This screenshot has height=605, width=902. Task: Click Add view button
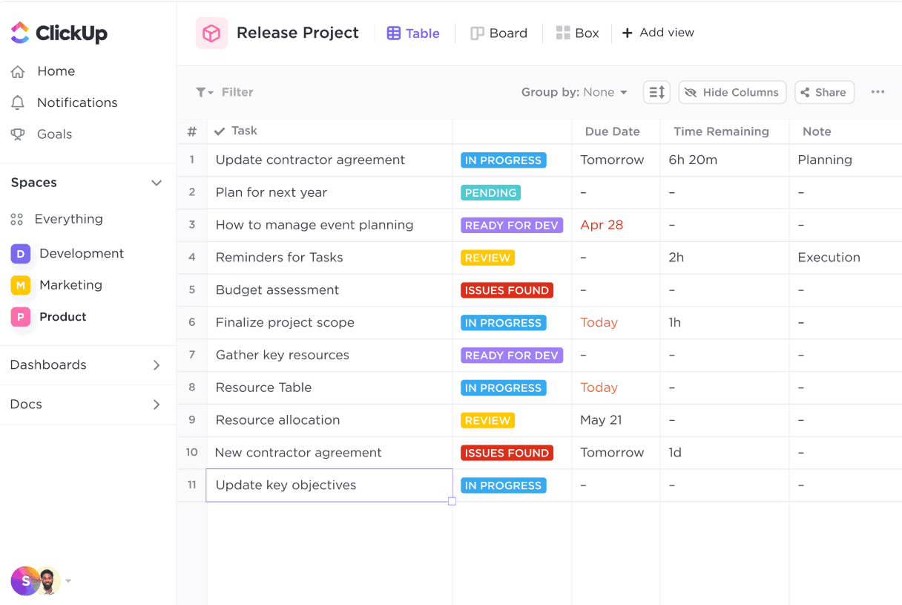pos(658,33)
